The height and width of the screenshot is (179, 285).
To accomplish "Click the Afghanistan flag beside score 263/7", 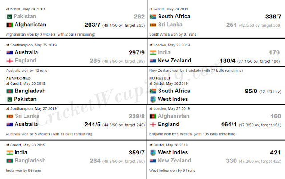I will coord(10,25).
